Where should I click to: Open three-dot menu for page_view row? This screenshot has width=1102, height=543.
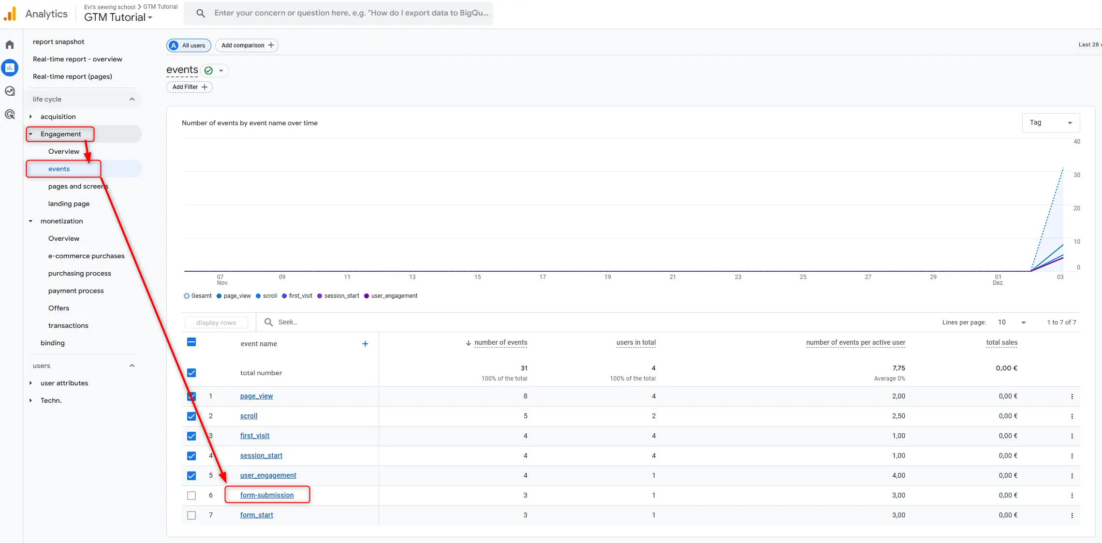coord(1072,396)
